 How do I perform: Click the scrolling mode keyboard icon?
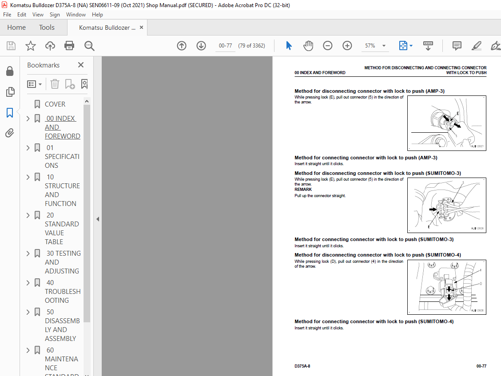point(428,46)
